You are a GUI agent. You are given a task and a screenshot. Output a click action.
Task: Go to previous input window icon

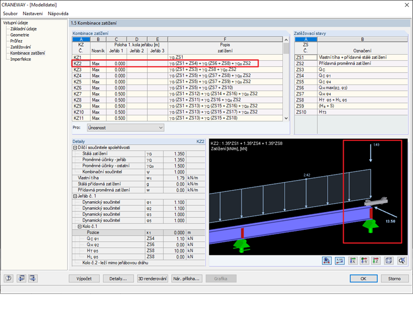click(x=21, y=278)
